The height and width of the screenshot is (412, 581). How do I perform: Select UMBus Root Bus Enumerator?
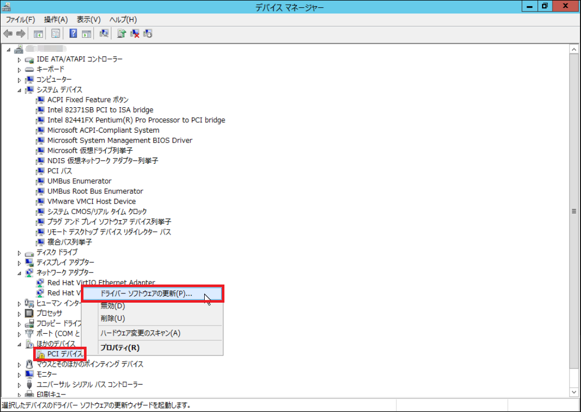(x=95, y=191)
